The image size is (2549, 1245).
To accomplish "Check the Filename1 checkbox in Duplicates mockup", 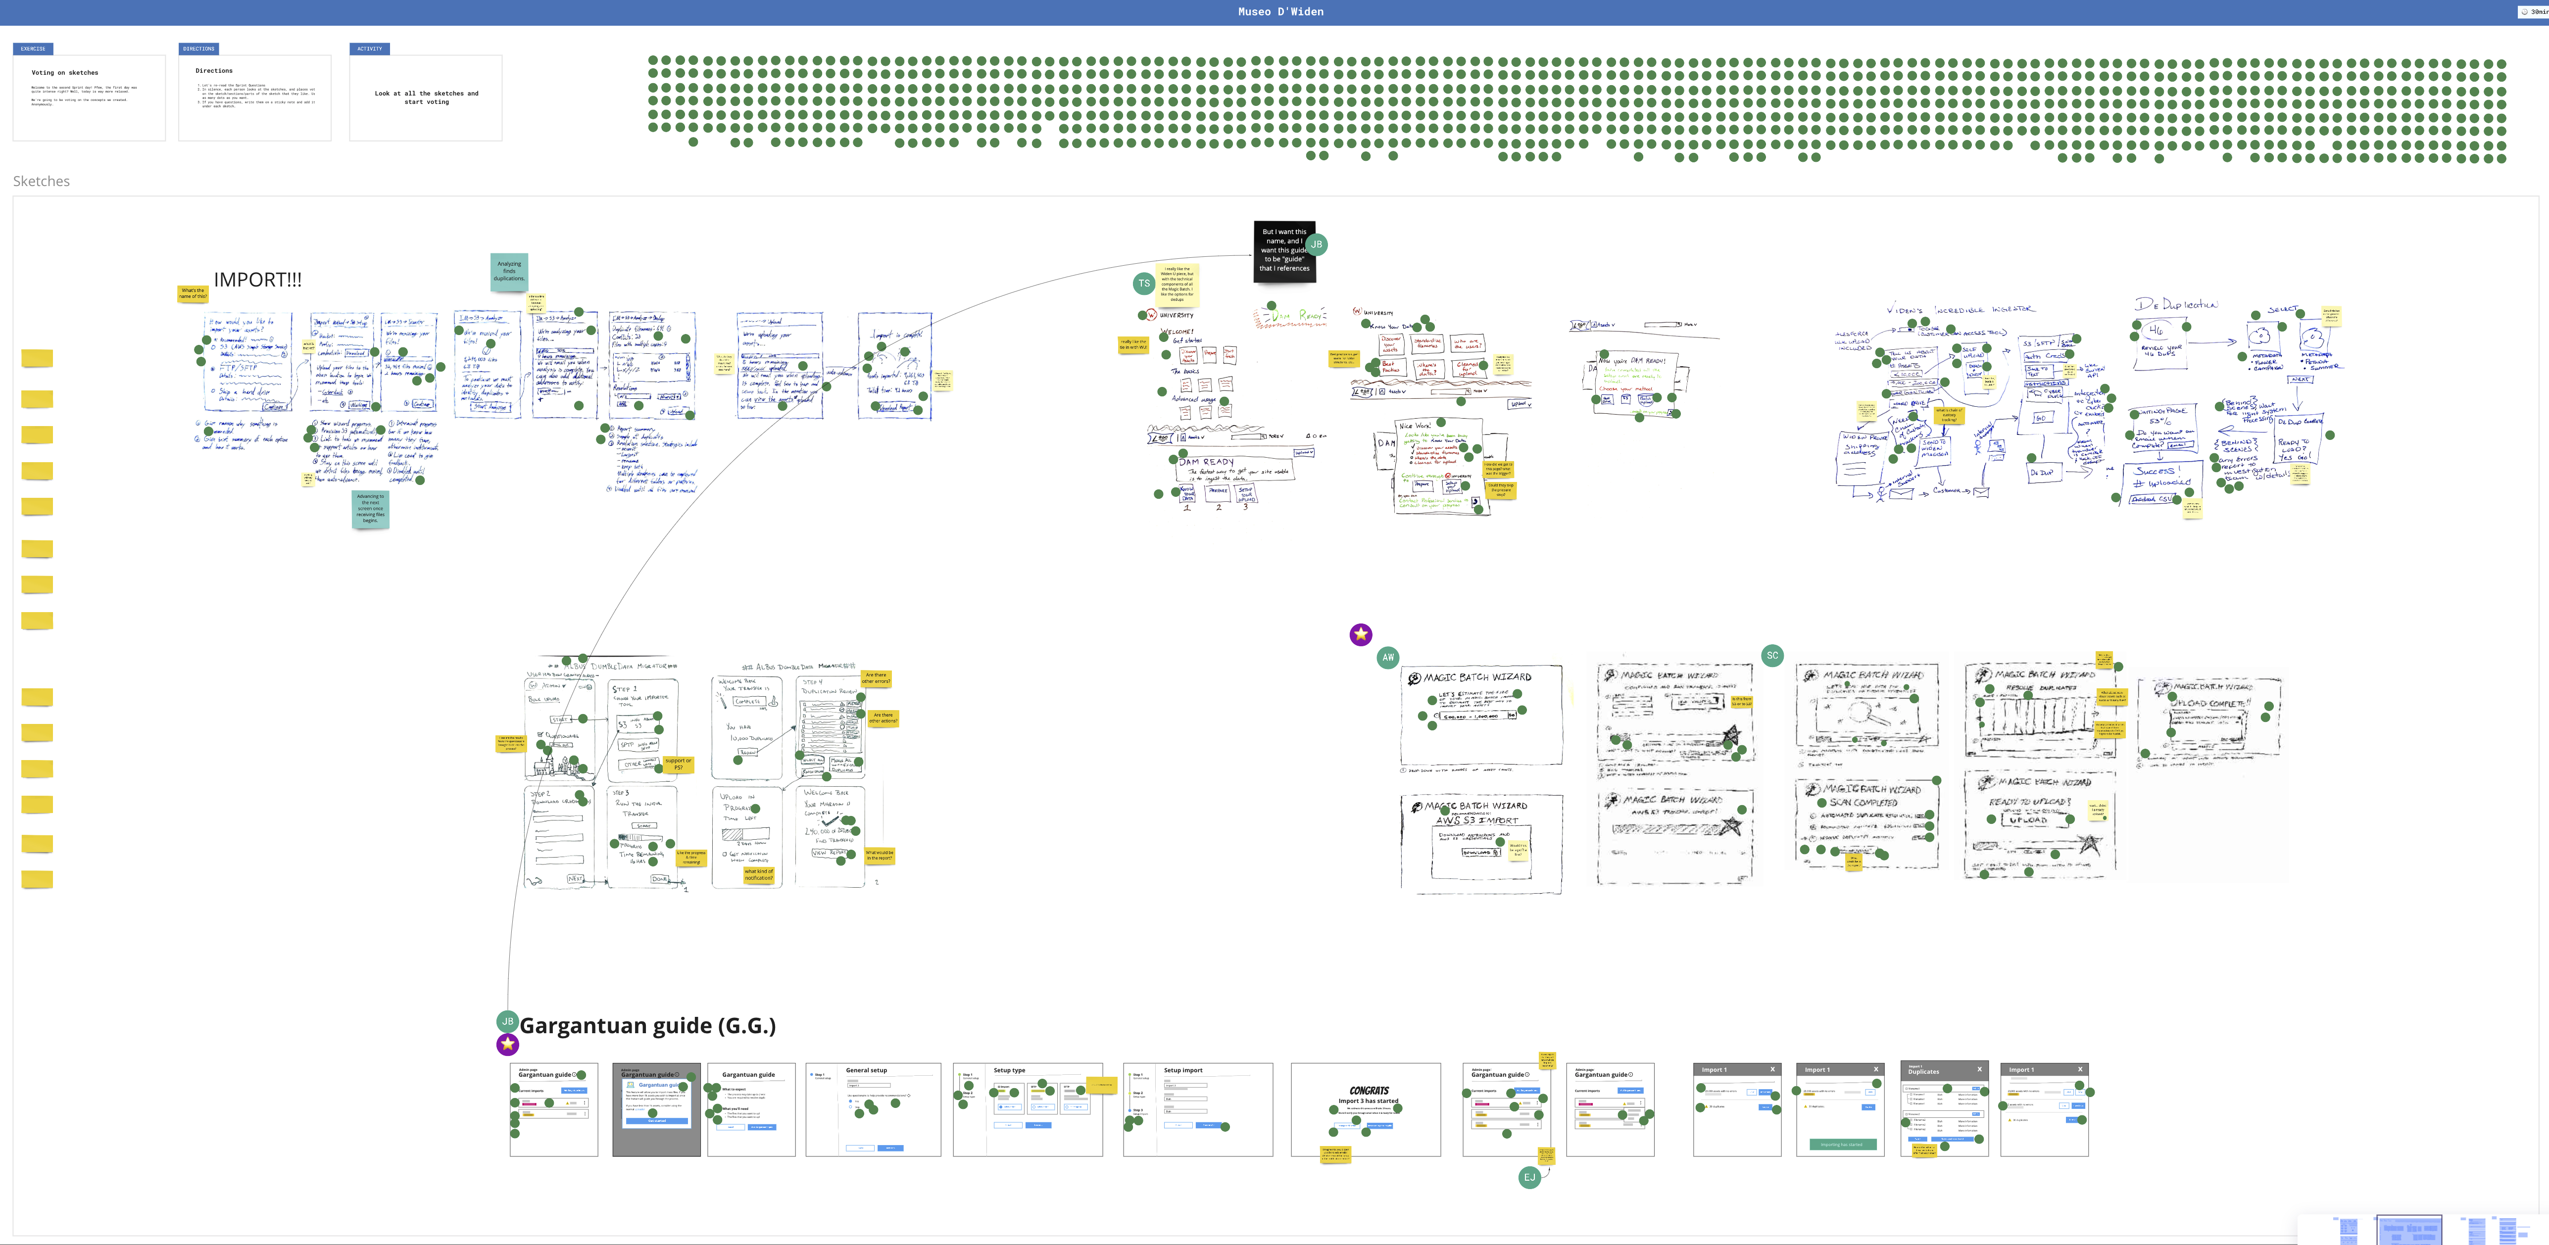I will (x=1907, y=1089).
